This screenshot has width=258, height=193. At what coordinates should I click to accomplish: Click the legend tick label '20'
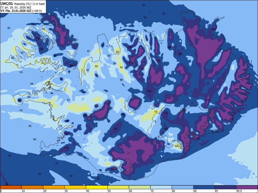pyautogui.click(x=45, y=191)
